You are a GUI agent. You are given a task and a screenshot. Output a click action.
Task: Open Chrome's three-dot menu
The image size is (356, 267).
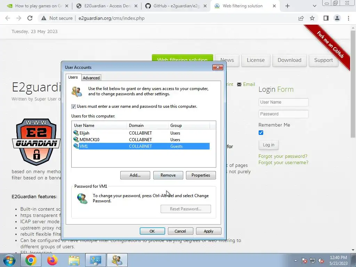click(x=348, y=18)
